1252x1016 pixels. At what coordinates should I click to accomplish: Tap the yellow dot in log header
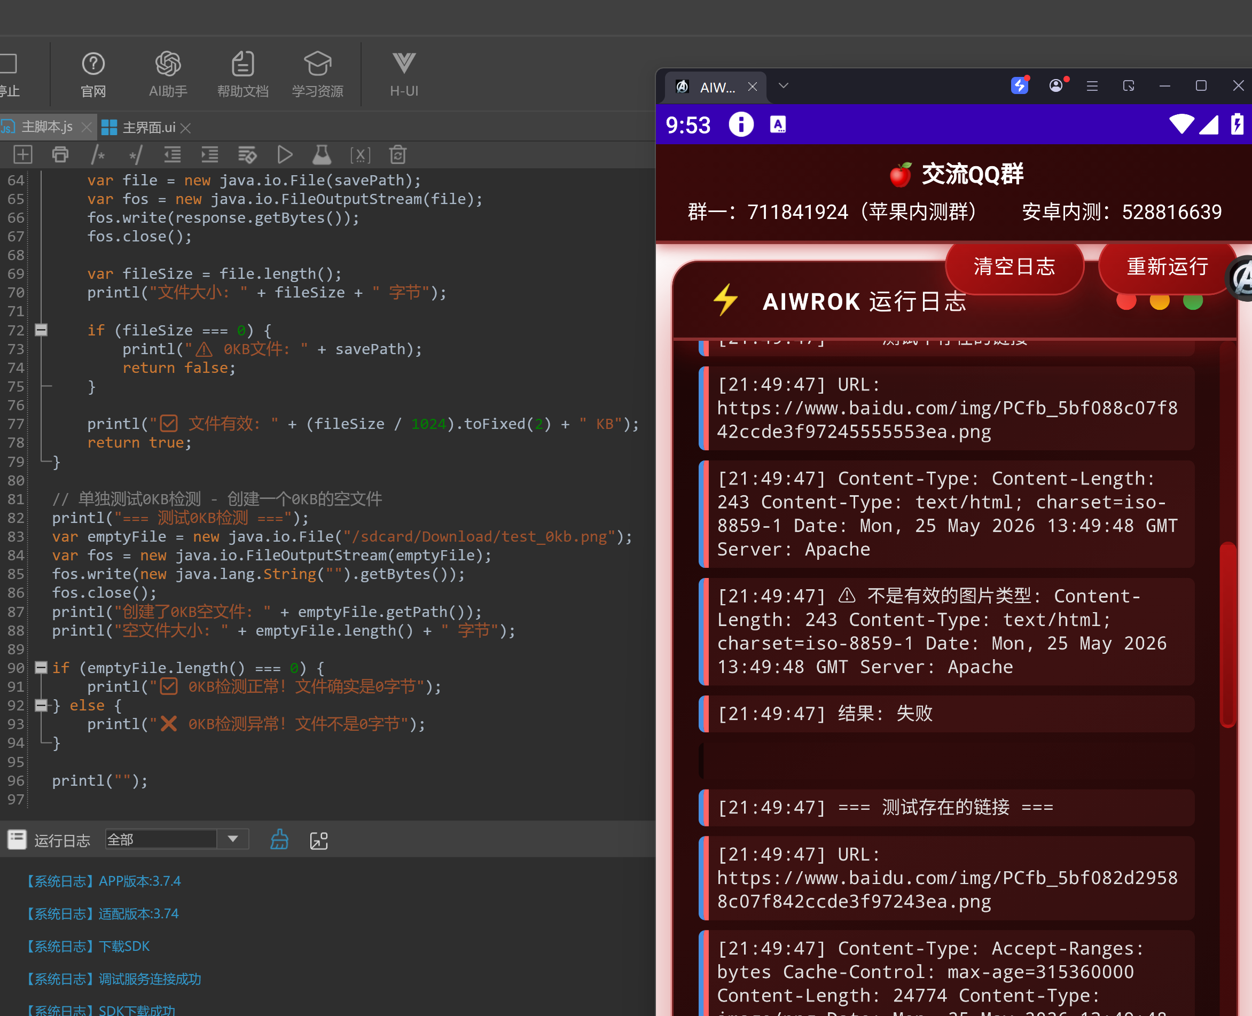pos(1159,301)
